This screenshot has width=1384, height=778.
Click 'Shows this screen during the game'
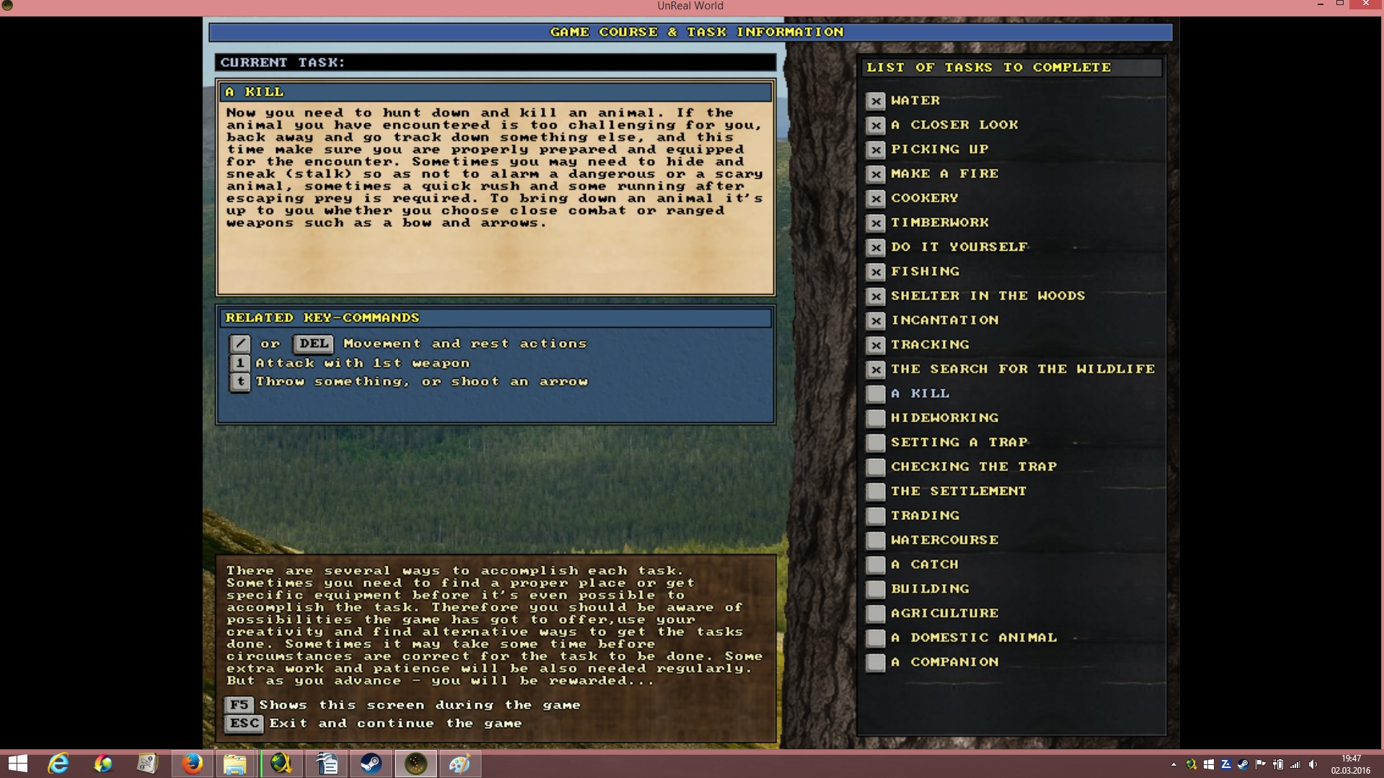(420, 705)
